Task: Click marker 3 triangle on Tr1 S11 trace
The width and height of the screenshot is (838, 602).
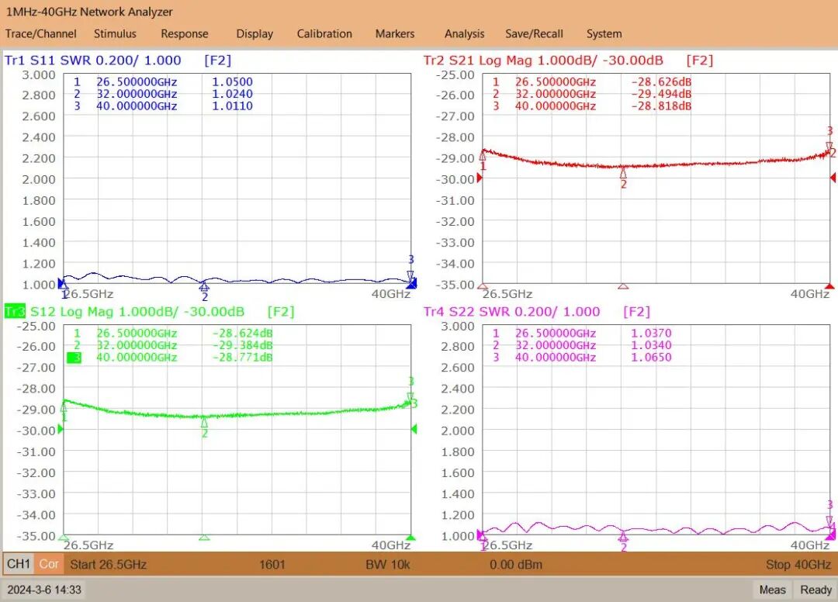Action: (410, 275)
